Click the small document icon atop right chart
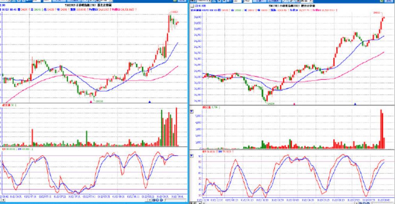 192,6
